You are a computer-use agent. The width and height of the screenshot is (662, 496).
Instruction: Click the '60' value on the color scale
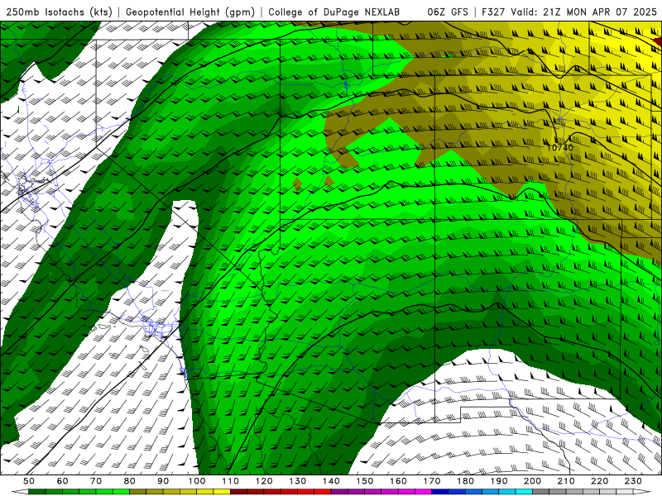(63, 481)
